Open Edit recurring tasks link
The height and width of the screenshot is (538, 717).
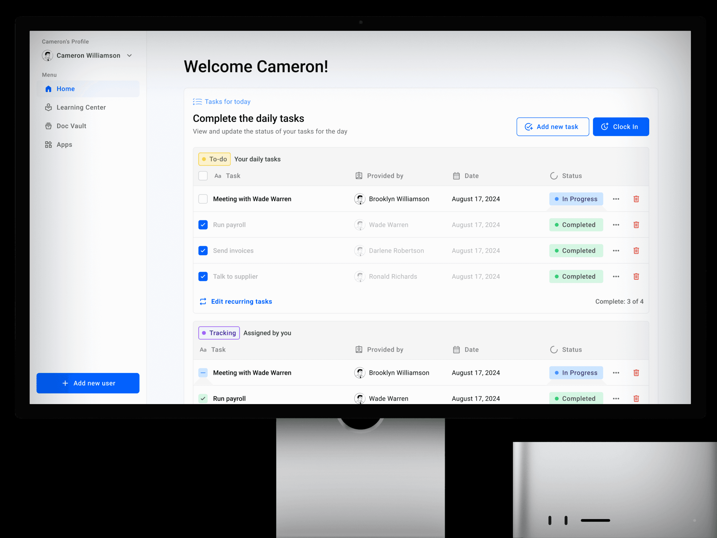(241, 302)
